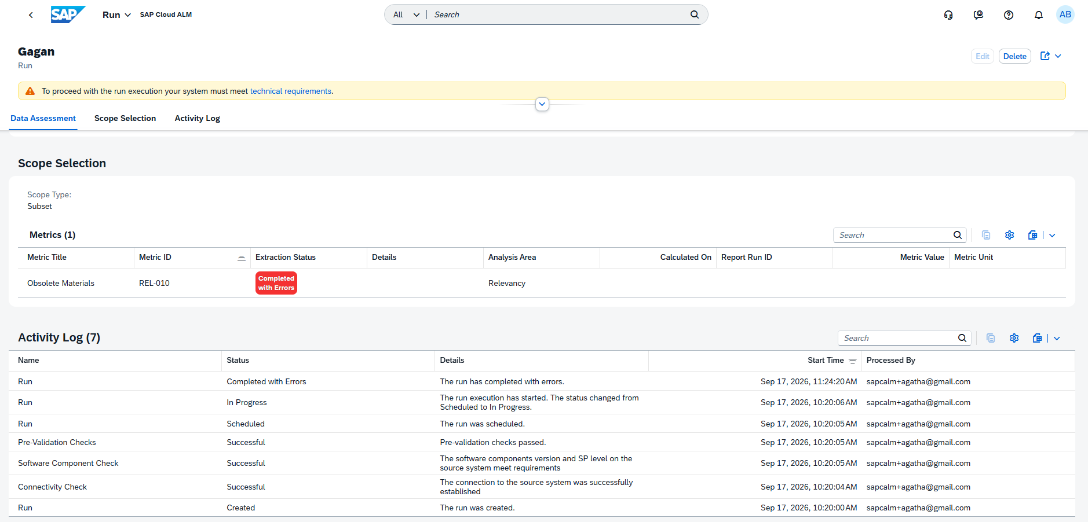Click the Metric ID sort indicator icon
Screen dimensions: 1088x522
tap(242, 258)
